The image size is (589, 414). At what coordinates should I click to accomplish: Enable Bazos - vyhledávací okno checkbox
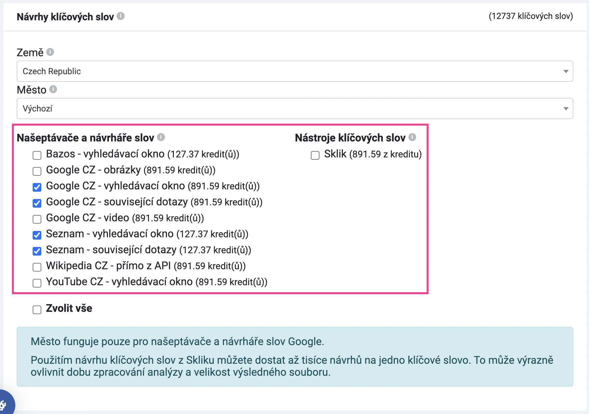pos(37,155)
